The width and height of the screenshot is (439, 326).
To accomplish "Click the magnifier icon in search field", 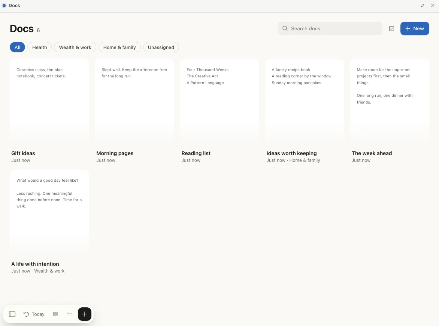I will (x=285, y=28).
